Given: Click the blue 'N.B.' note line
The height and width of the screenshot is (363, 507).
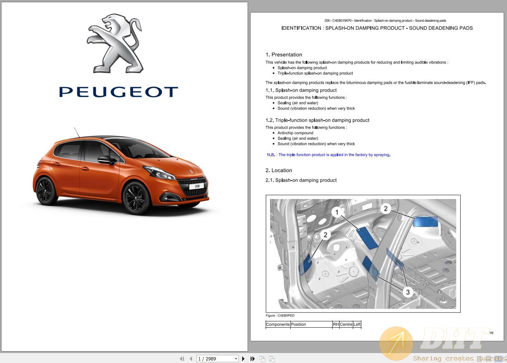Looking at the screenshot, I should pos(329,155).
